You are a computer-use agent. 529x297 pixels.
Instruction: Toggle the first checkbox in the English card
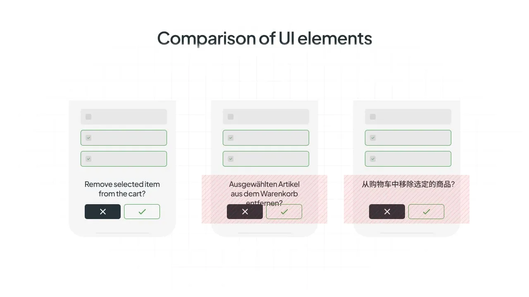[x=88, y=137]
